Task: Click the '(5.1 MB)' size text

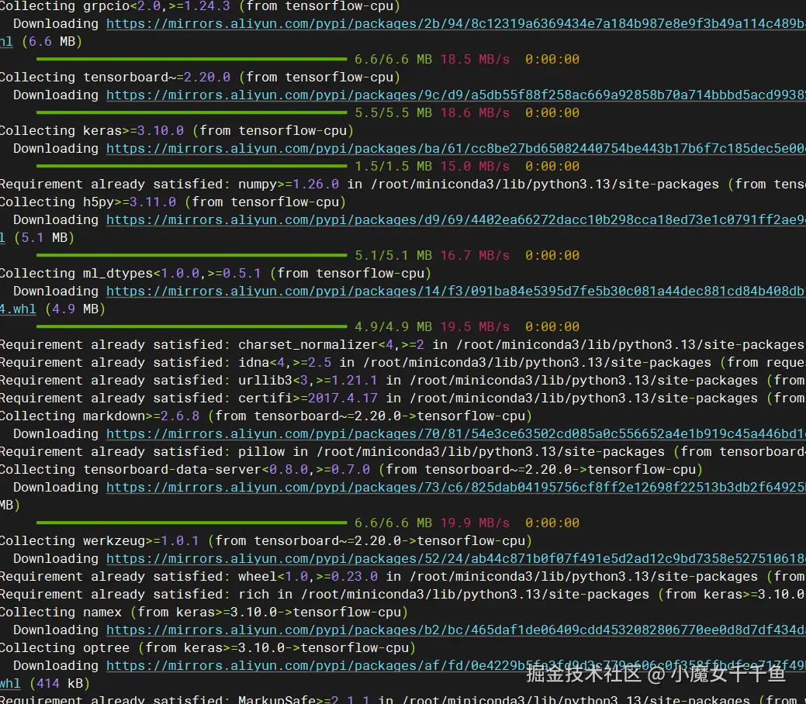Action: pyautogui.click(x=44, y=238)
